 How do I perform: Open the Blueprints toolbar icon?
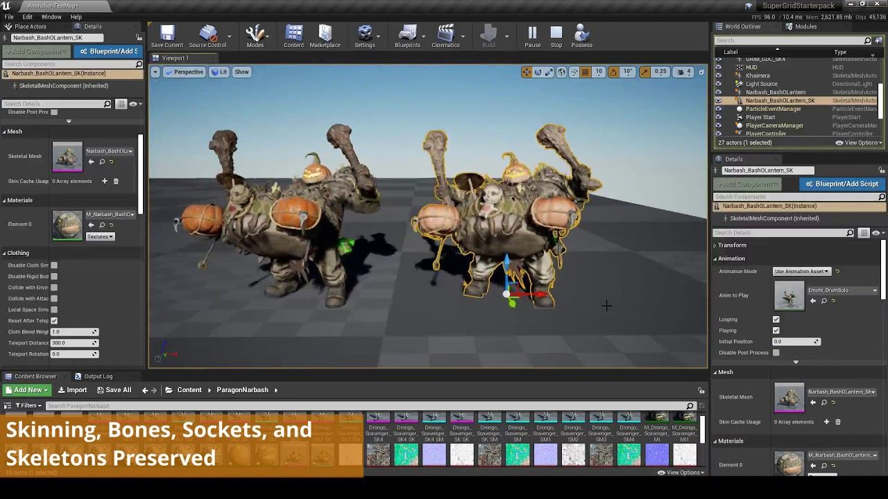coord(407,36)
